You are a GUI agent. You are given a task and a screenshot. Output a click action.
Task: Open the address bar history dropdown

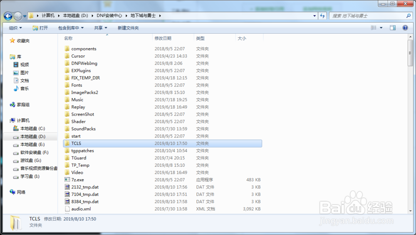point(314,16)
